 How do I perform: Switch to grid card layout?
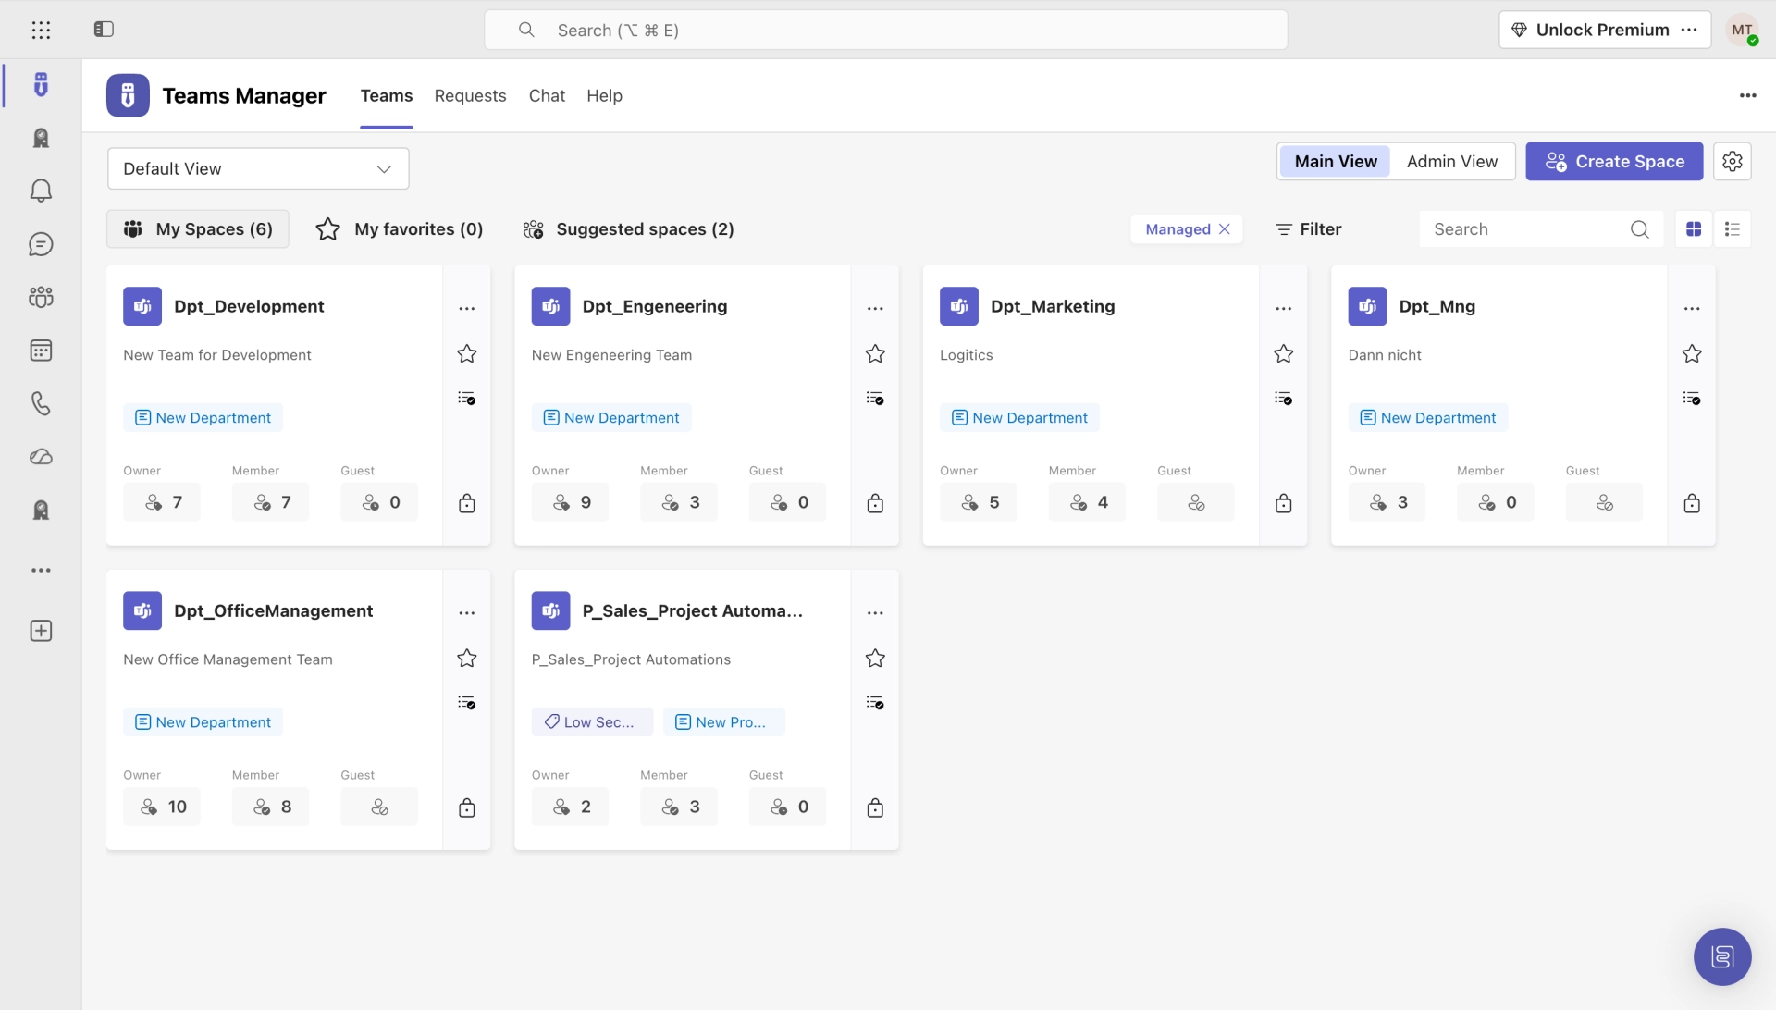pyautogui.click(x=1694, y=229)
